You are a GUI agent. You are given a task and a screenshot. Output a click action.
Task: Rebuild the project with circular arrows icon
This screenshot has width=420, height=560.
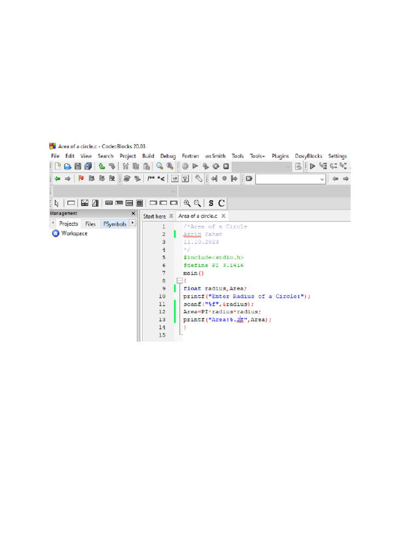215,166
